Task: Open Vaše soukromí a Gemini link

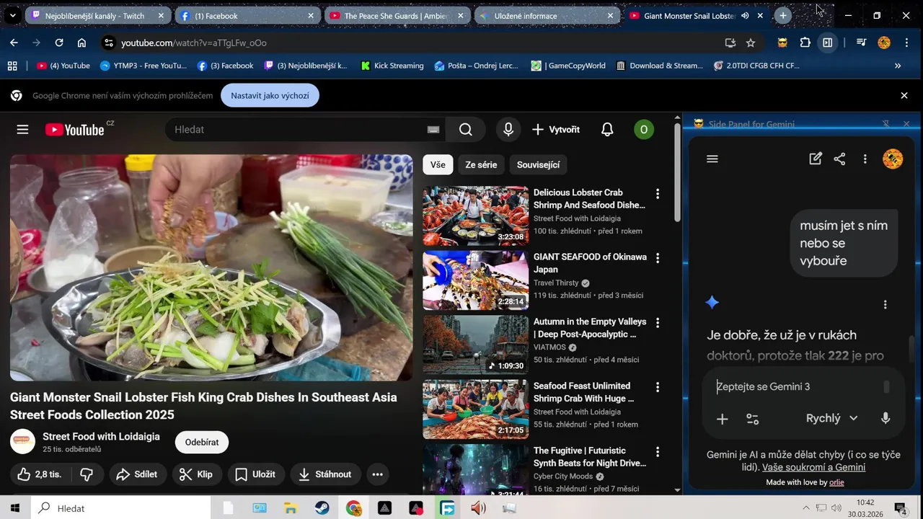Action: tap(813, 467)
